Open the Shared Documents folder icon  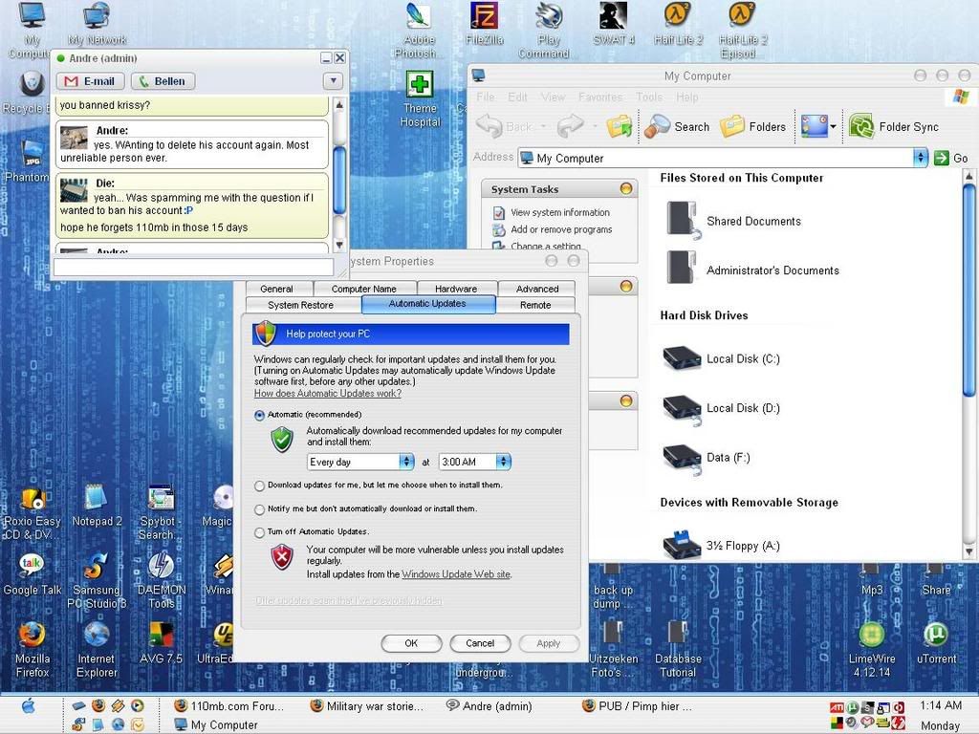[x=683, y=221]
